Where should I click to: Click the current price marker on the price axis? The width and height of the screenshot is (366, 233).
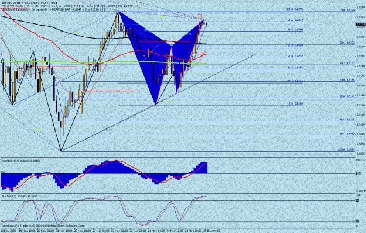coord(361,25)
